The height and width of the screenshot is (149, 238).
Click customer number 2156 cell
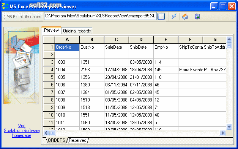(92, 70)
